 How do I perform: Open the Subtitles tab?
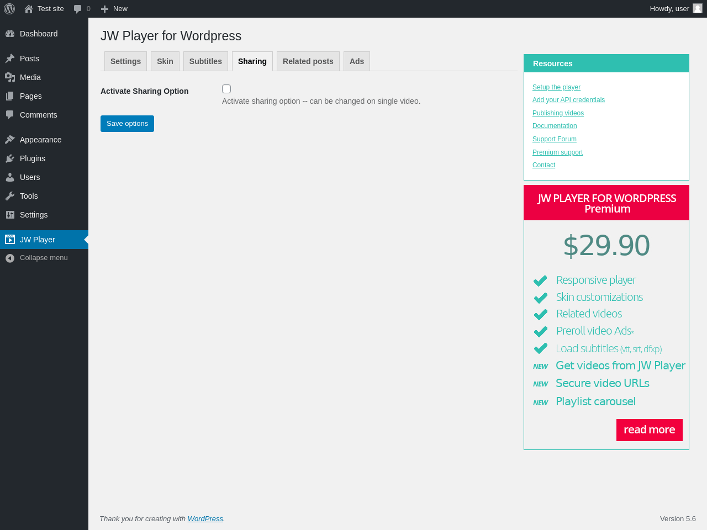click(205, 61)
